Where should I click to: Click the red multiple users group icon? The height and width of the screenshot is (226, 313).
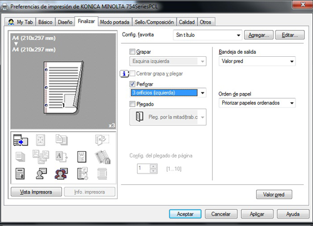pos(61,174)
